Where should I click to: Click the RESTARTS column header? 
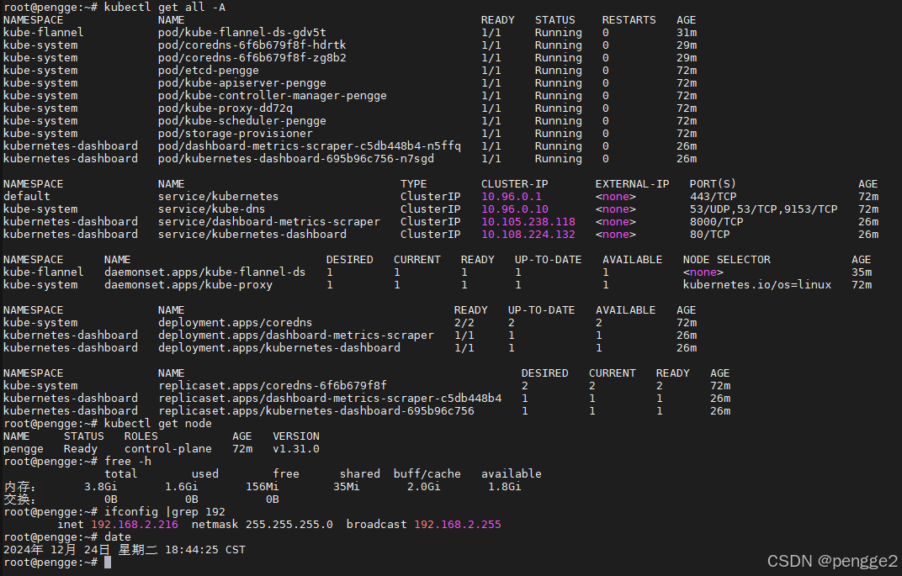(x=629, y=20)
